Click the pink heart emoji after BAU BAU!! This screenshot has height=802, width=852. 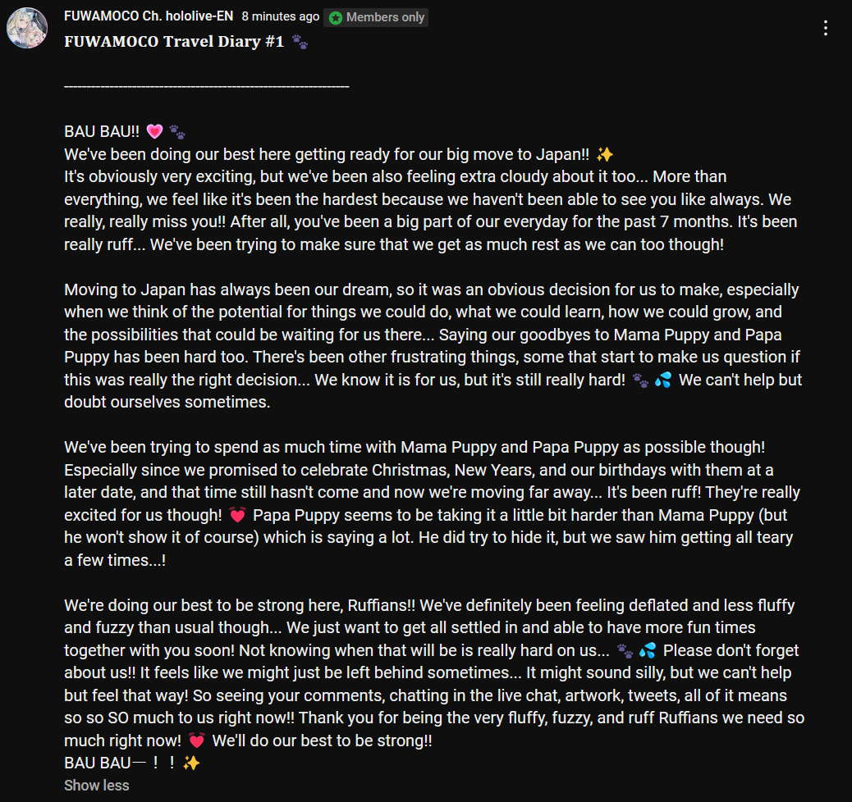tap(155, 131)
